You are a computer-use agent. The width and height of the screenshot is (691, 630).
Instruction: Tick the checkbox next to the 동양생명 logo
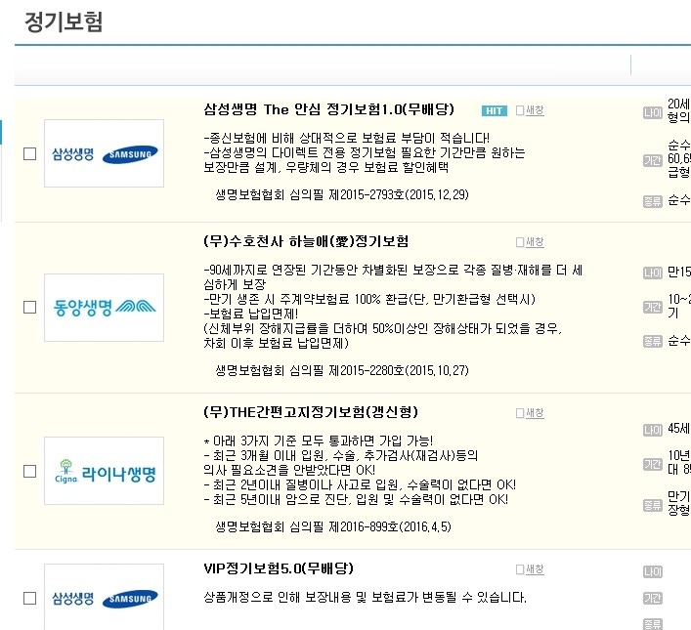pyautogui.click(x=29, y=307)
